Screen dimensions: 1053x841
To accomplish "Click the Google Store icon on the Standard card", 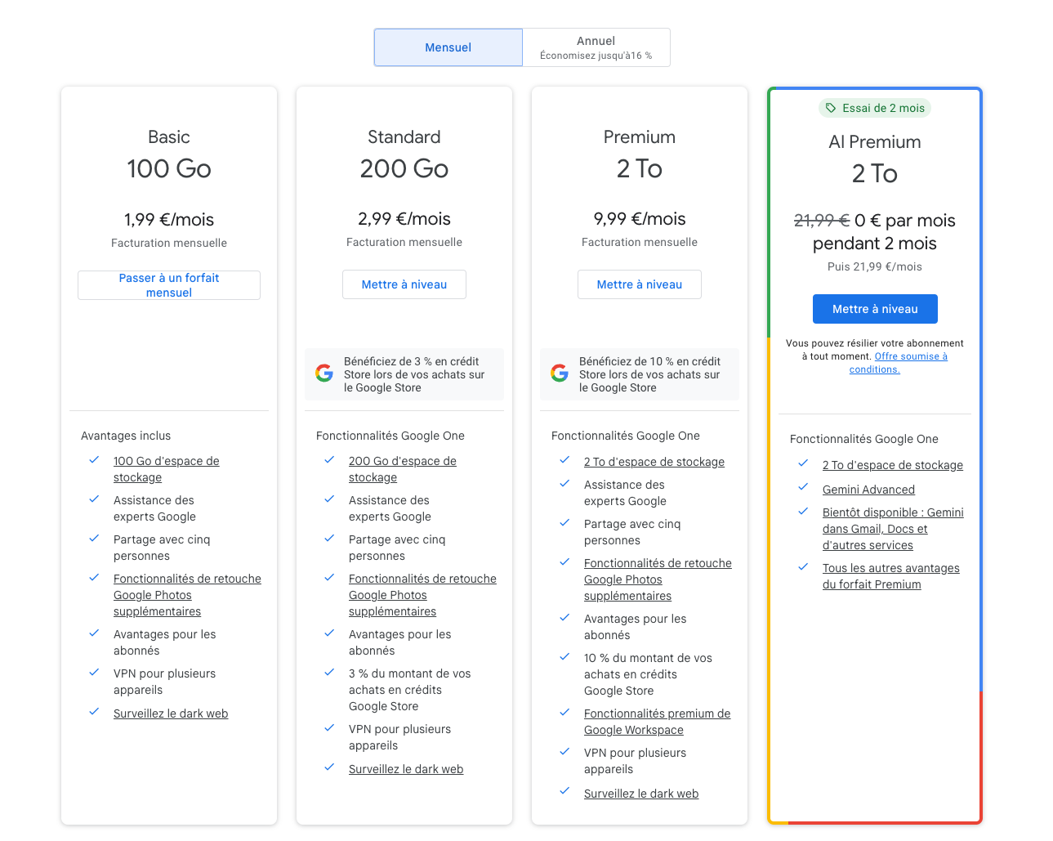I will coord(324,372).
